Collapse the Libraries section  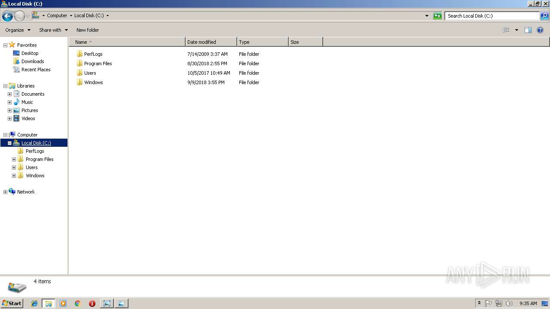coord(5,86)
